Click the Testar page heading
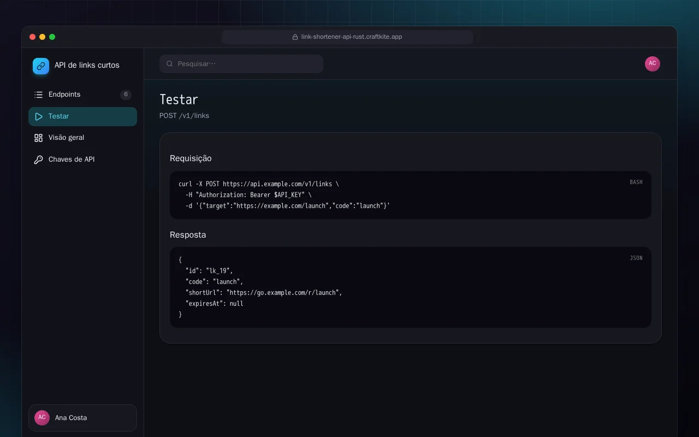The width and height of the screenshot is (699, 437). click(179, 100)
